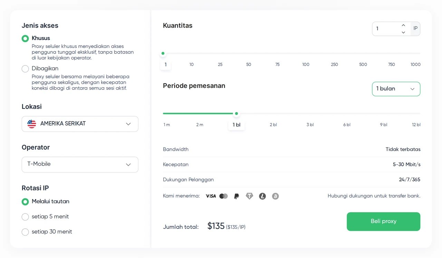The image size is (442, 258).
Task: Click the Visa payment icon
Action: pos(211,196)
